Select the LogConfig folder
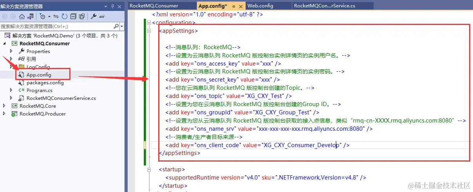Viewport: 473px width, 192px height. pyautogui.click(x=38, y=67)
